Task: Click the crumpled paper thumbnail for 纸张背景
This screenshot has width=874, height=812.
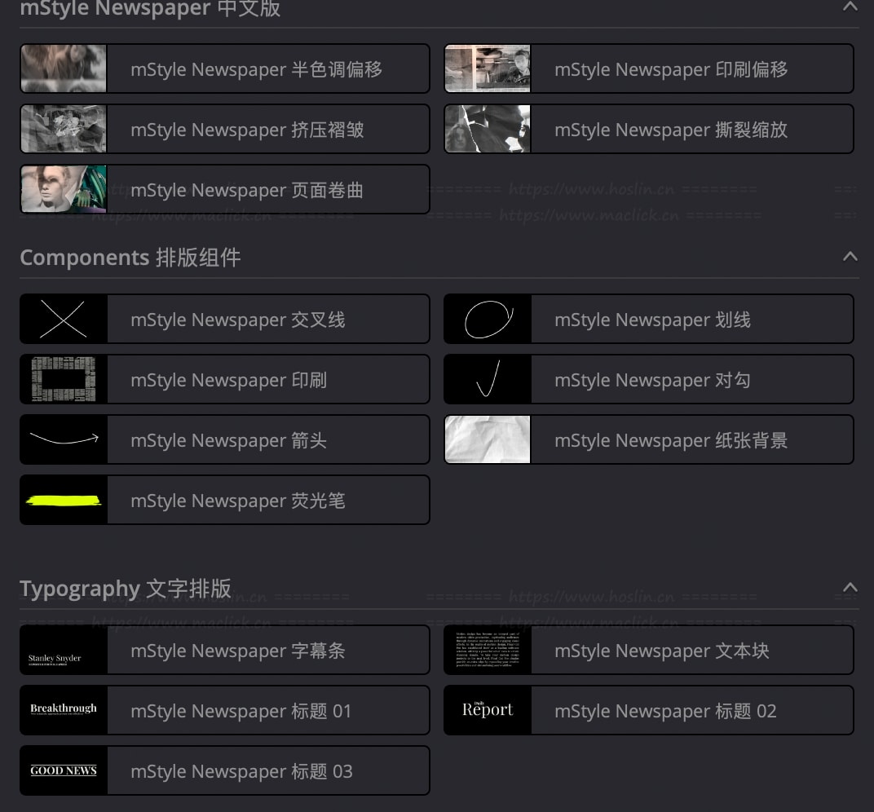Action: click(488, 439)
